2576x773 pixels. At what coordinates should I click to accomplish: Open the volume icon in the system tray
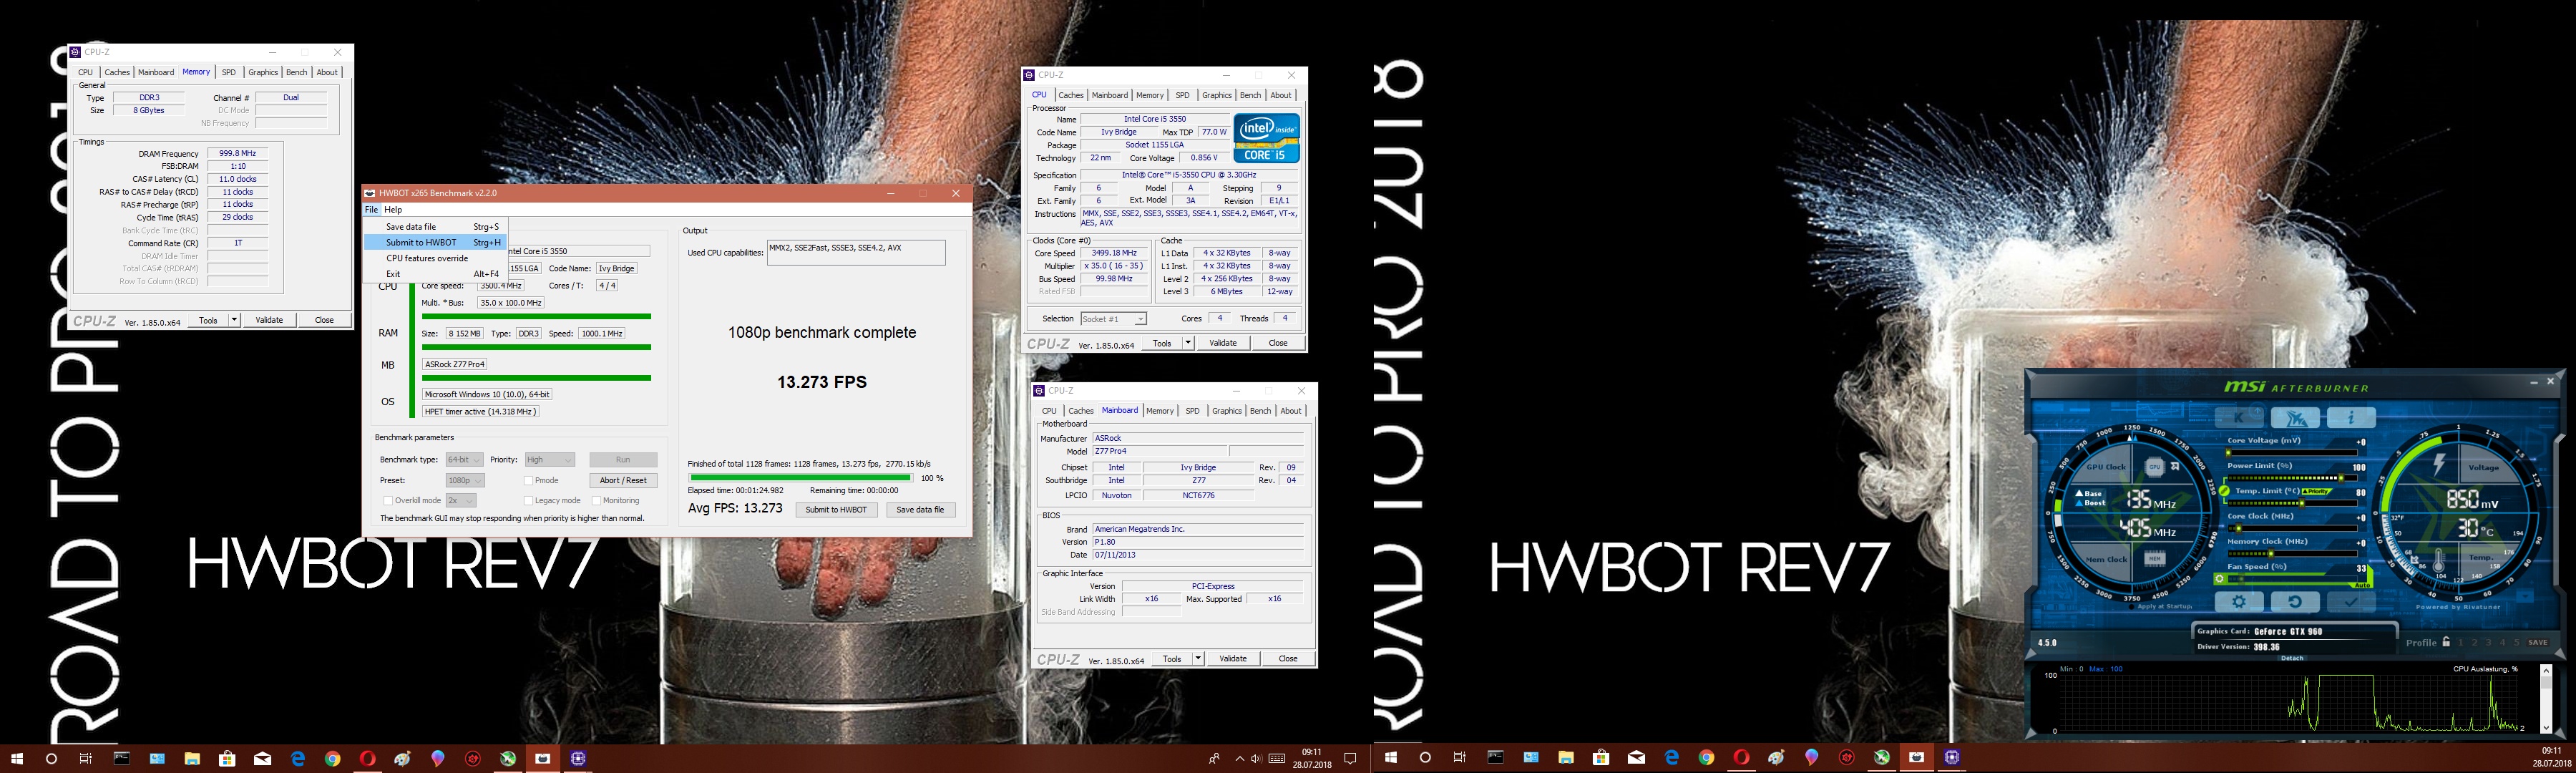click(x=1256, y=758)
